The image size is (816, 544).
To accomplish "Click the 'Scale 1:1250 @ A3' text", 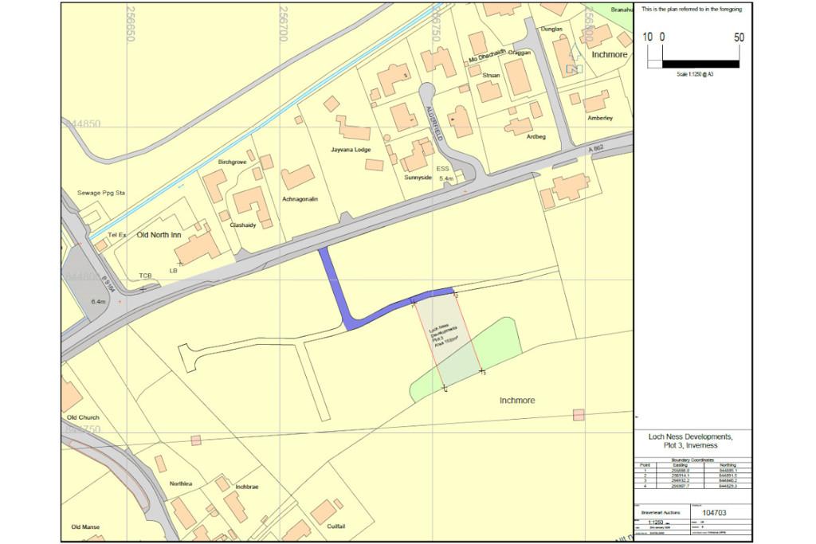I will pos(695,74).
